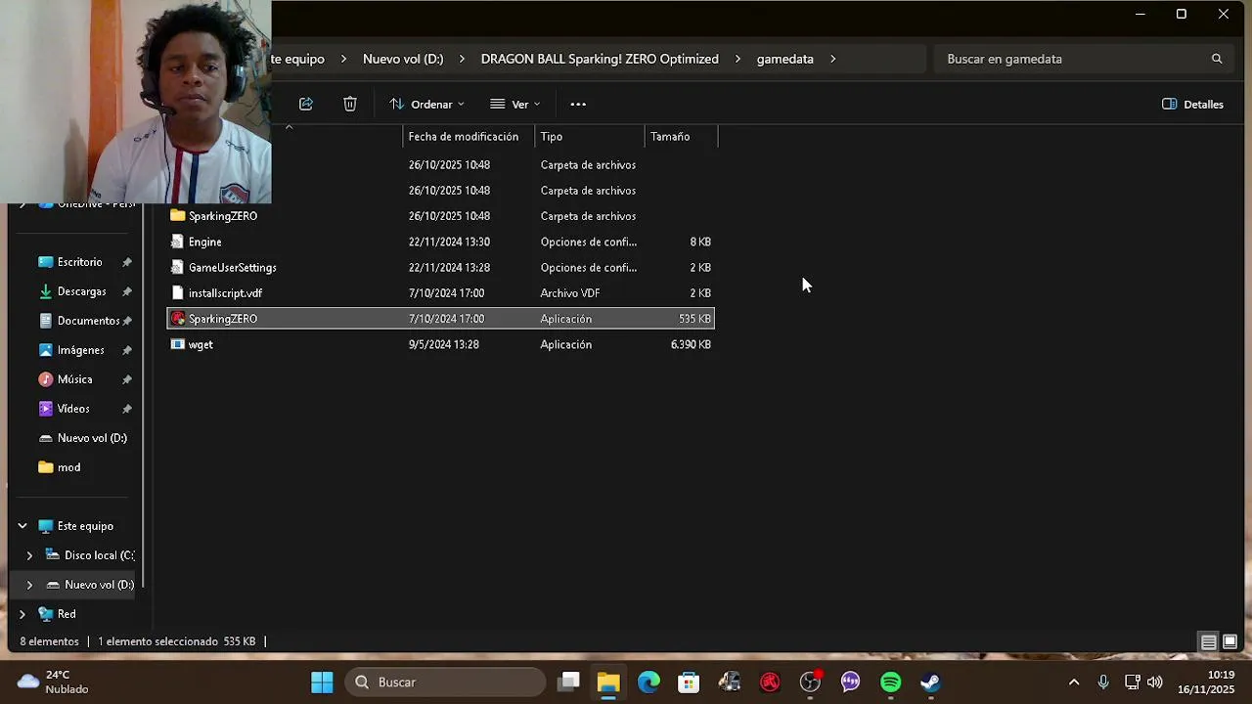Image resolution: width=1252 pixels, height=704 pixels.
Task: Open pinned Nuevo vol (D:) in quick access
Action: coord(92,438)
